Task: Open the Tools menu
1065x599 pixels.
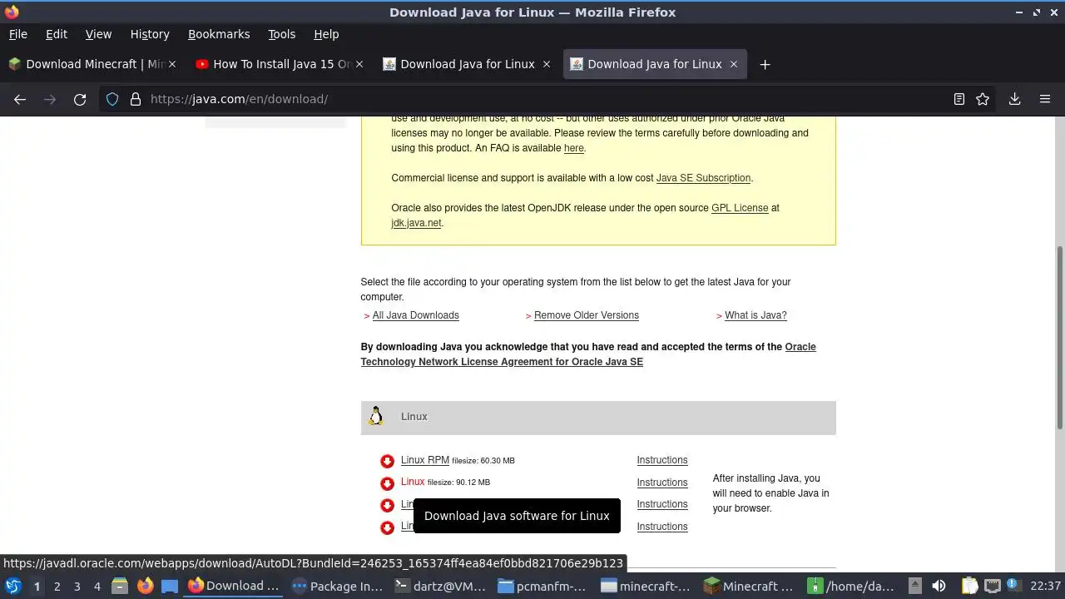Action: coord(281,34)
